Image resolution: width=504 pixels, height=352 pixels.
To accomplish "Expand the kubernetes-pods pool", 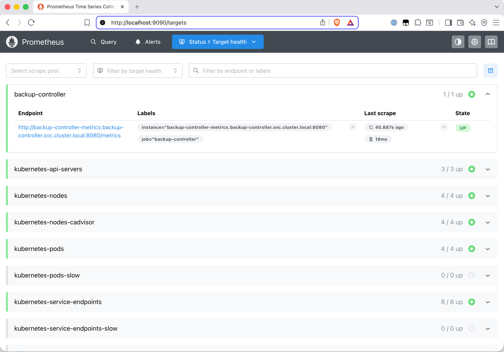I will pos(488,249).
